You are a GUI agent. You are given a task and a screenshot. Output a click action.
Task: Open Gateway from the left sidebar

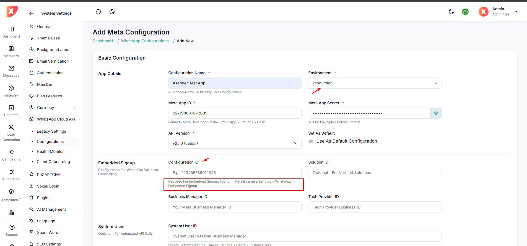point(11,91)
